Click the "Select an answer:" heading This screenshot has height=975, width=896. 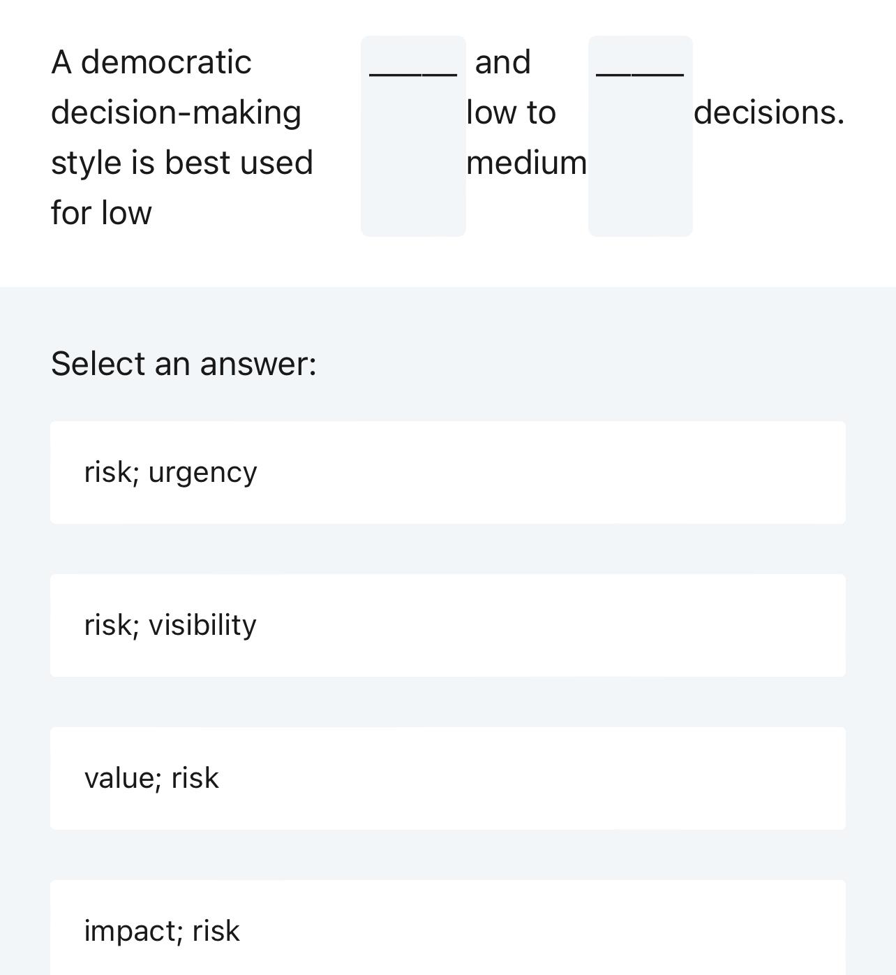pyautogui.click(x=184, y=362)
